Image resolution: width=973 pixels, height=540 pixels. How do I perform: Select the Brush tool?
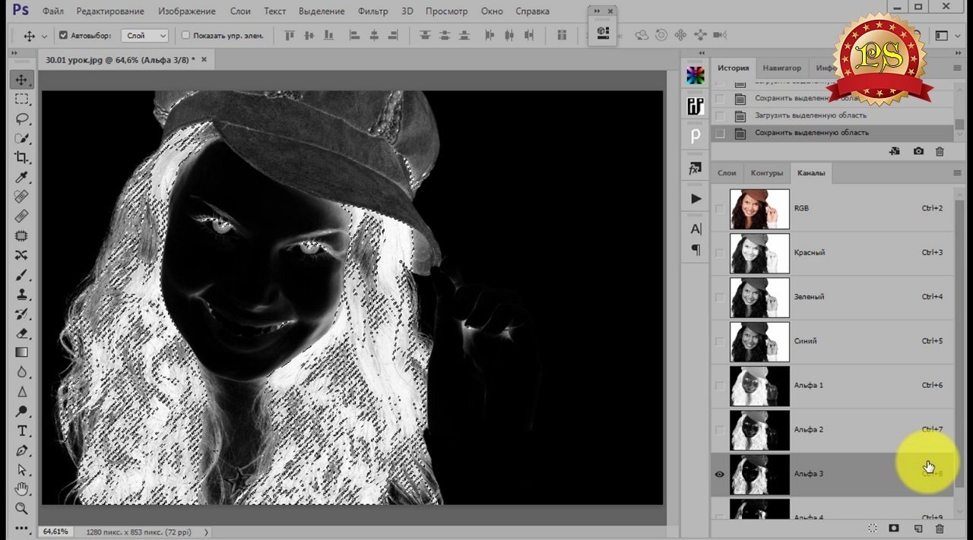[x=22, y=274]
